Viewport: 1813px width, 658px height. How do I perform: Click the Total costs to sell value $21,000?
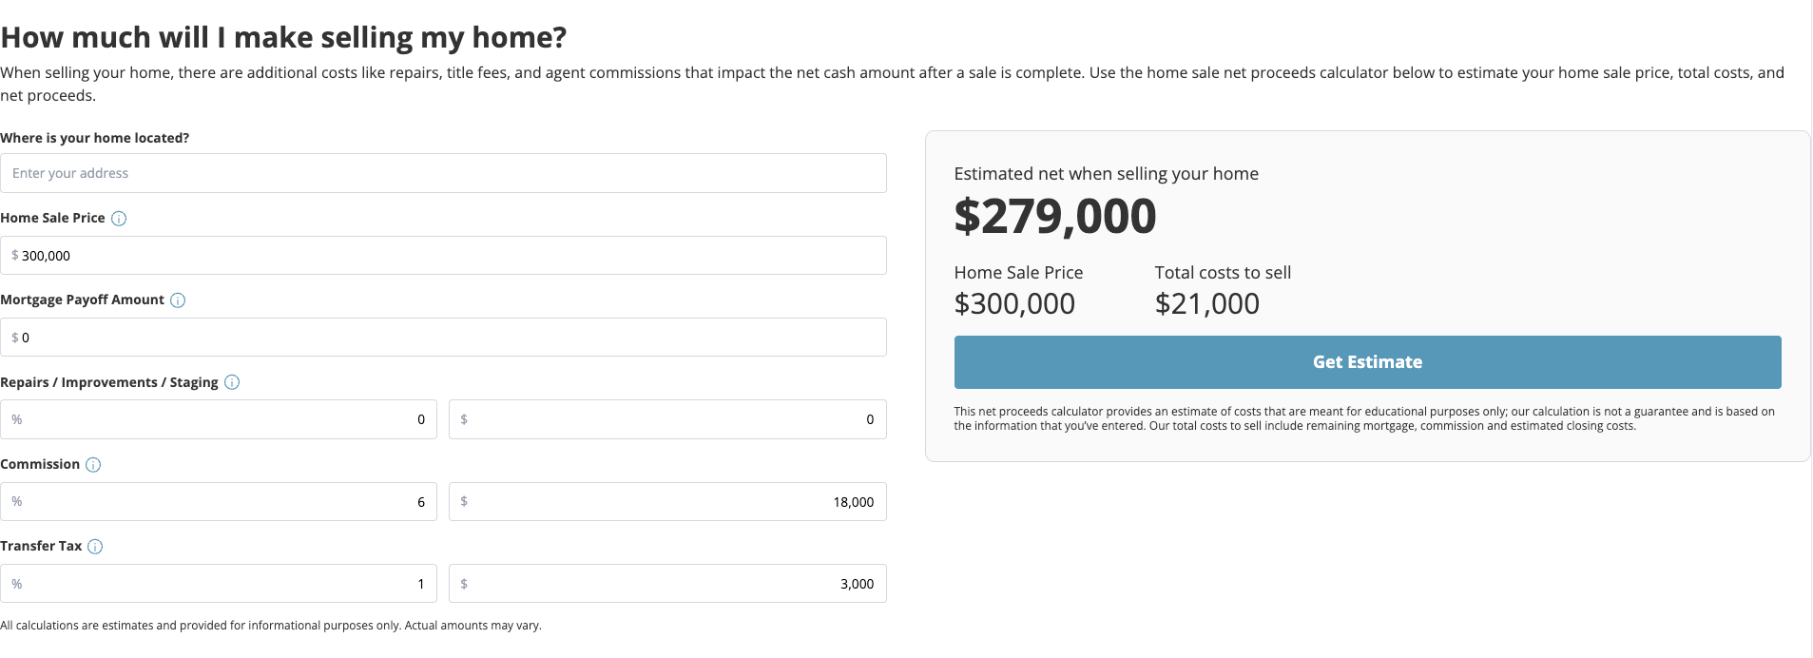(1207, 303)
